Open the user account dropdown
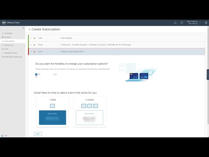 click(194, 23)
